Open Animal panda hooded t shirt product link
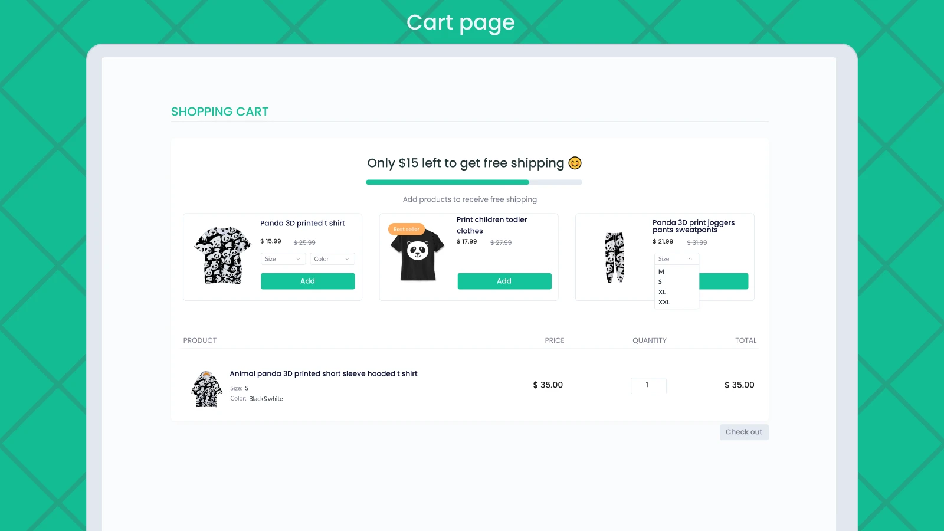This screenshot has height=531, width=944. coord(323,373)
